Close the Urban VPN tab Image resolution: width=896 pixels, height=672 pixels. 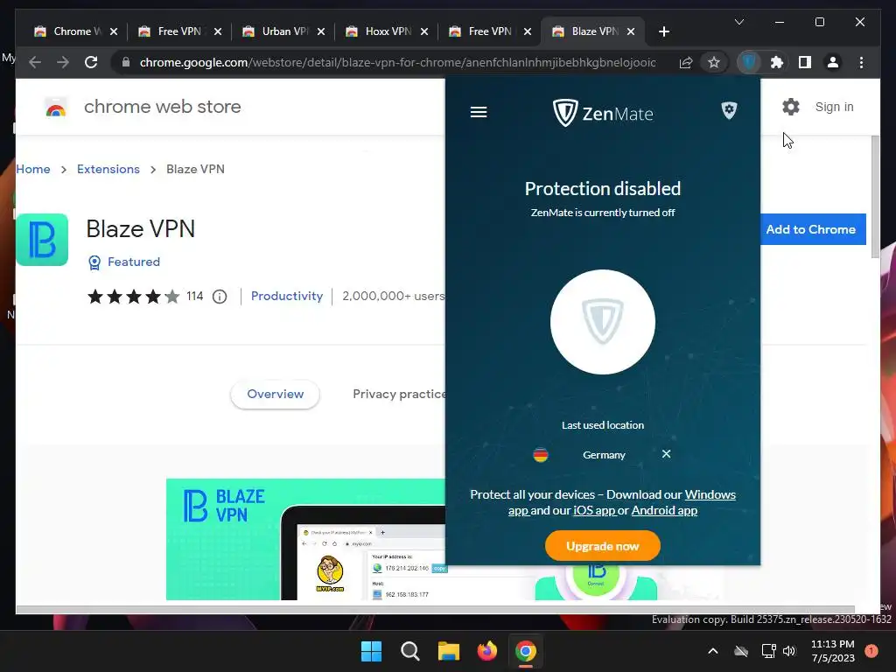(321, 31)
